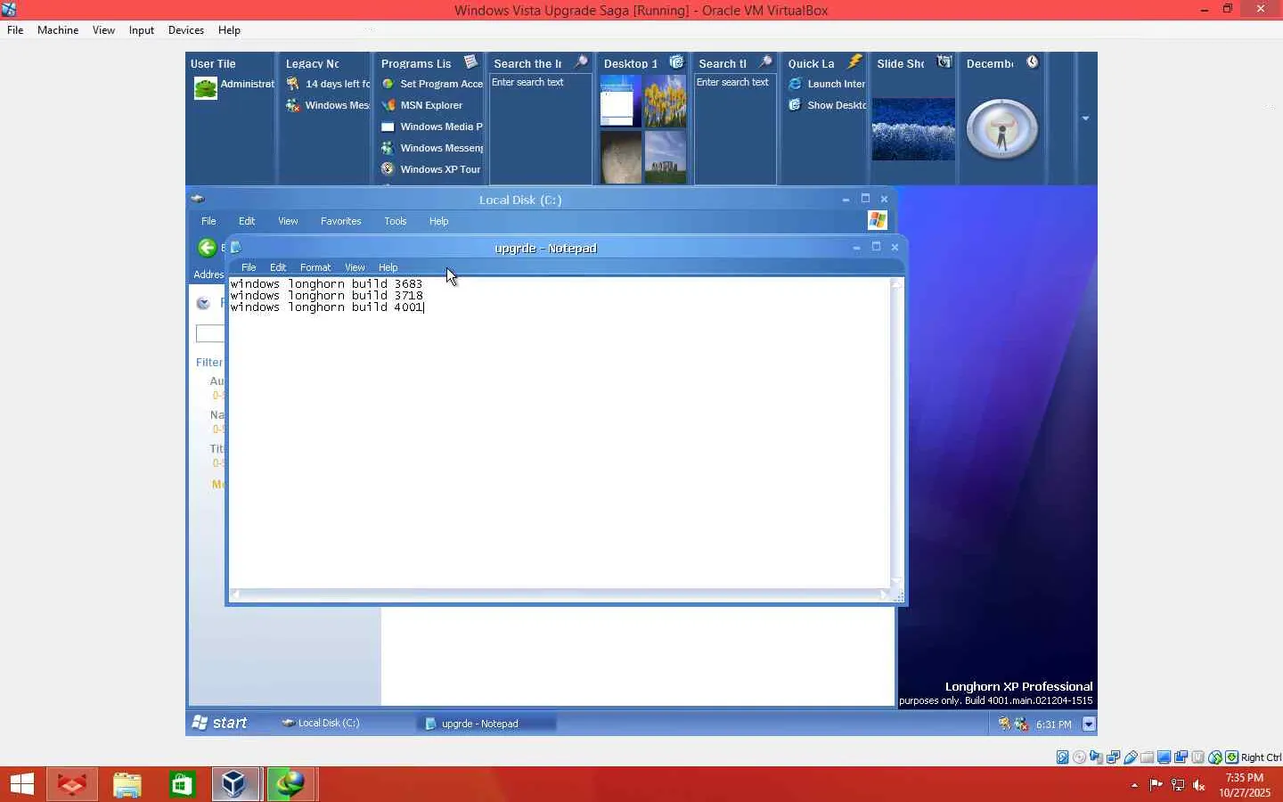Click Notepad horizontal scrollbar right arrow
Viewport: 1283px width, 802px height.
pyautogui.click(x=884, y=594)
